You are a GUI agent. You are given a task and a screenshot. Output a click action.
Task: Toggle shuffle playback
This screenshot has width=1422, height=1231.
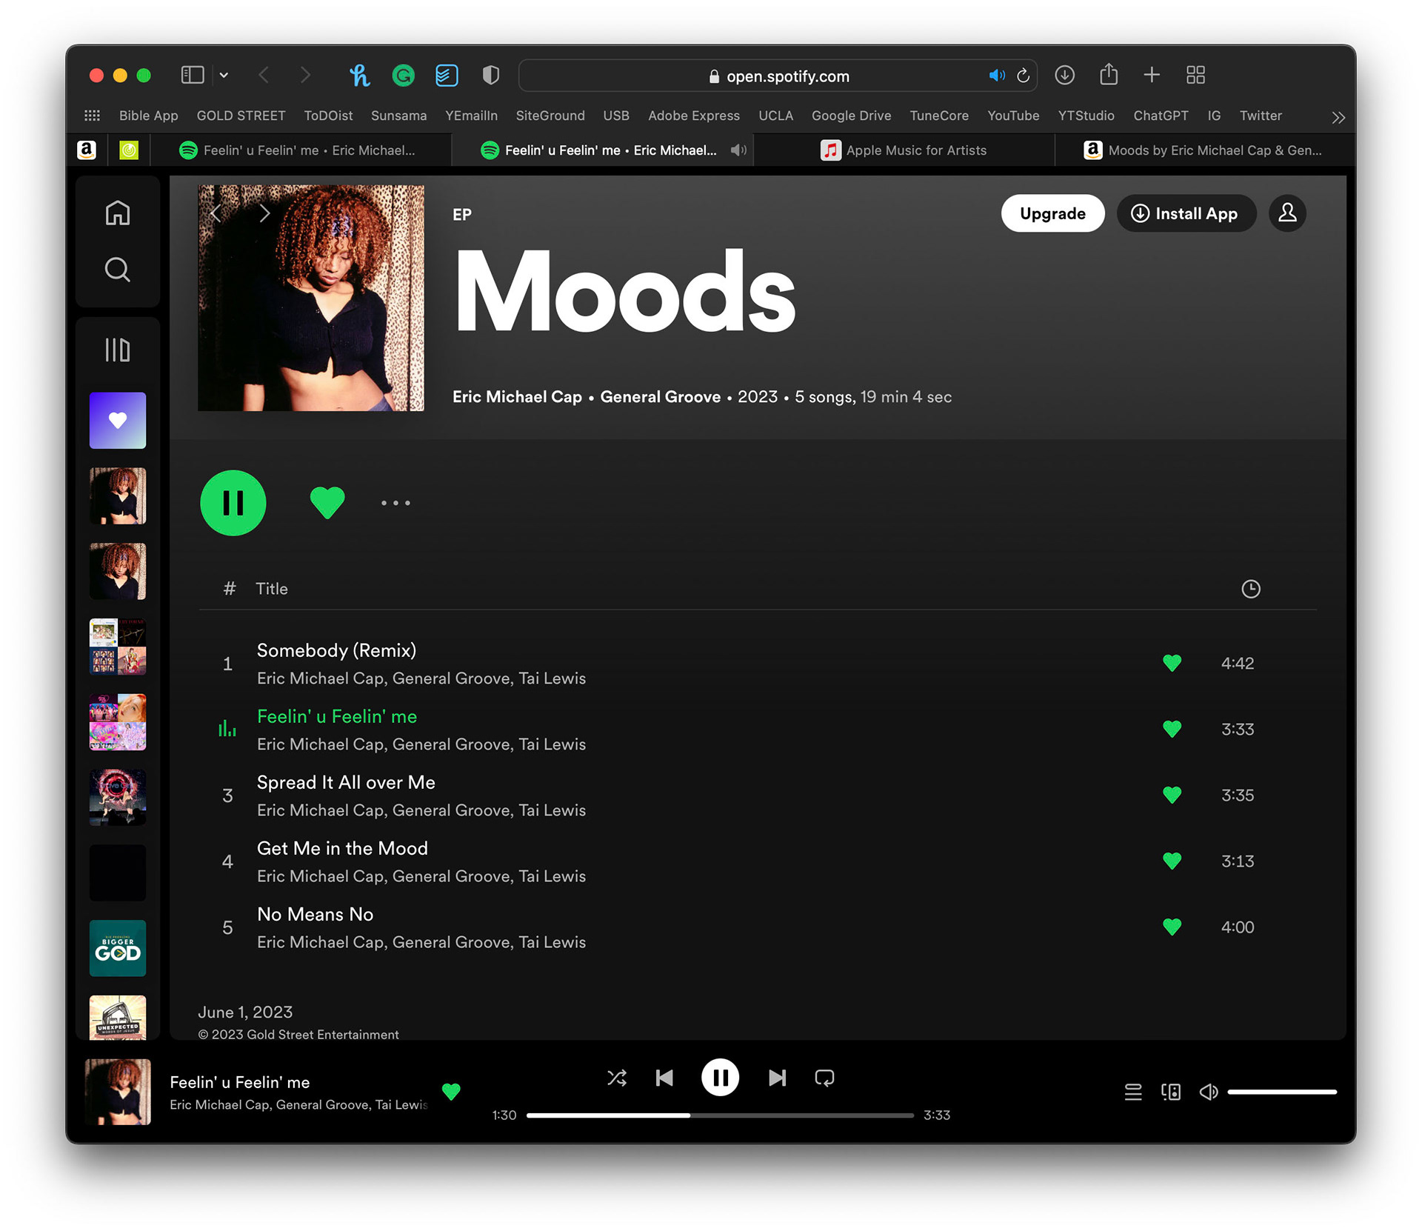pyautogui.click(x=617, y=1078)
